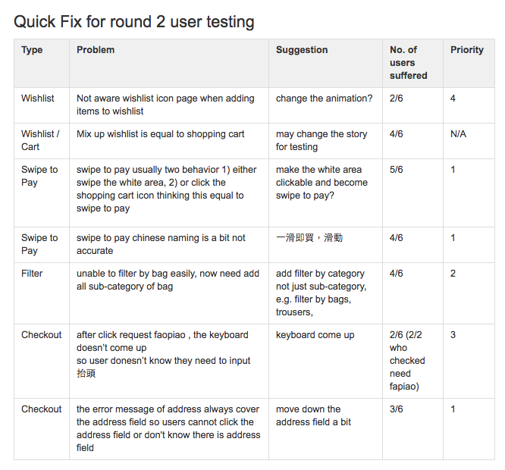This screenshot has width=505, height=470.
Task: Click 'make the white area clickable' suggestion
Action: click(325, 193)
